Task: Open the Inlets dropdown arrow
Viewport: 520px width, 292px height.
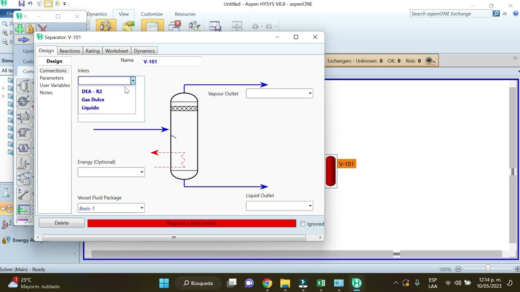Action: (x=133, y=81)
